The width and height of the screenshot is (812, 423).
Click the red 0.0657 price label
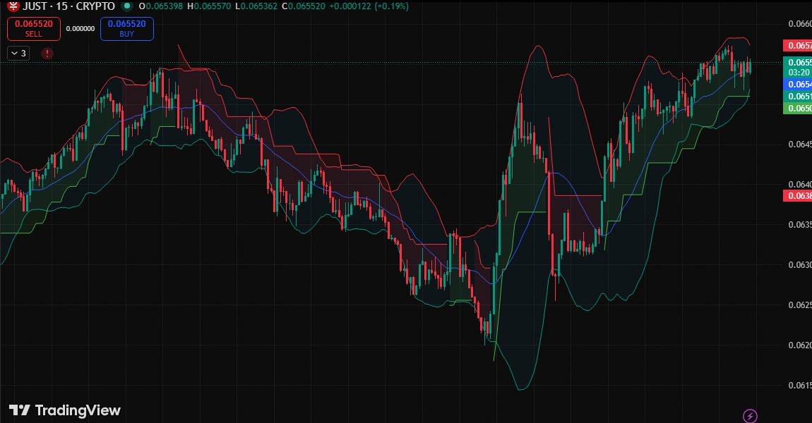797,46
